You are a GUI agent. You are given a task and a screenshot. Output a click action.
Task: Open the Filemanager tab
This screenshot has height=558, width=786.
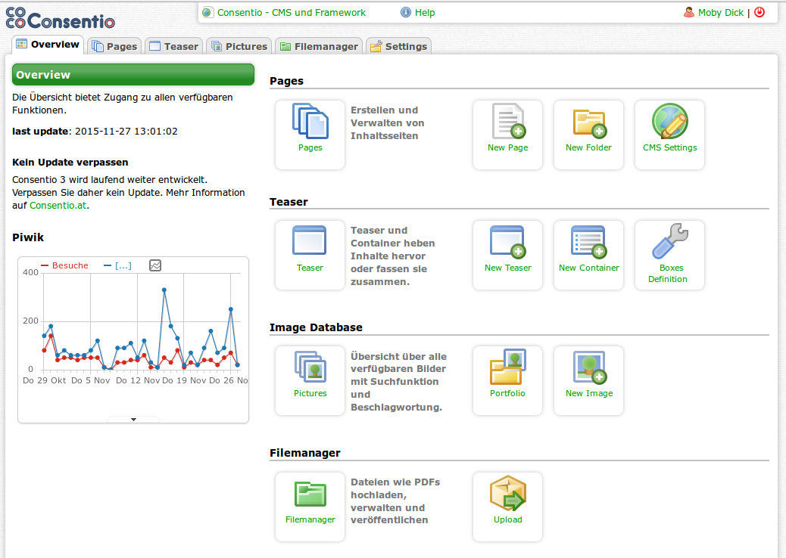[x=318, y=46]
